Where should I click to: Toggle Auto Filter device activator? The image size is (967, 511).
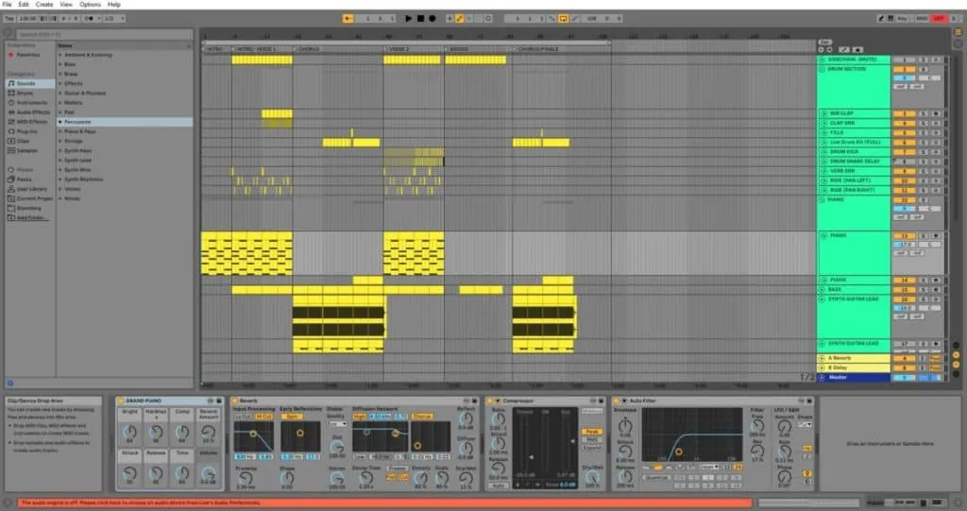click(616, 401)
